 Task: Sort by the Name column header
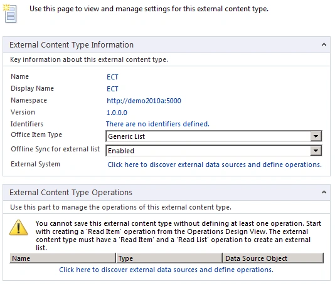[62, 258]
